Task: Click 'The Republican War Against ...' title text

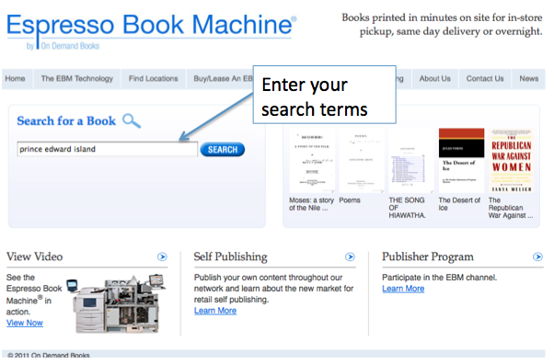Action: 511,208
